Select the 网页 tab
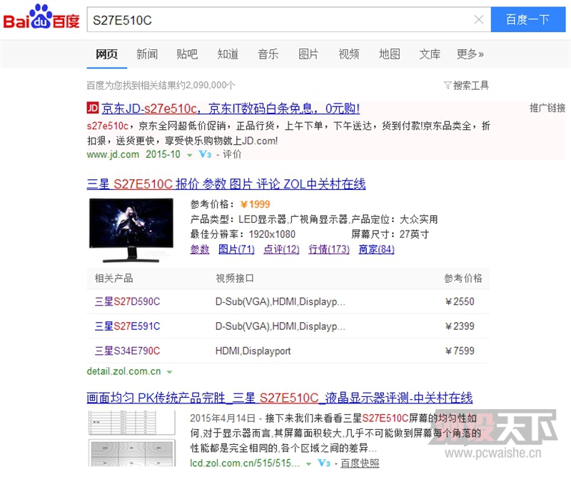The image size is (571, 477). coord(106,54)
